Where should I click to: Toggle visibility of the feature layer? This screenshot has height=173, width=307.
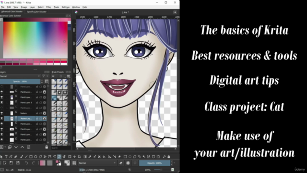pyautogui.click(x=2, y=113)
